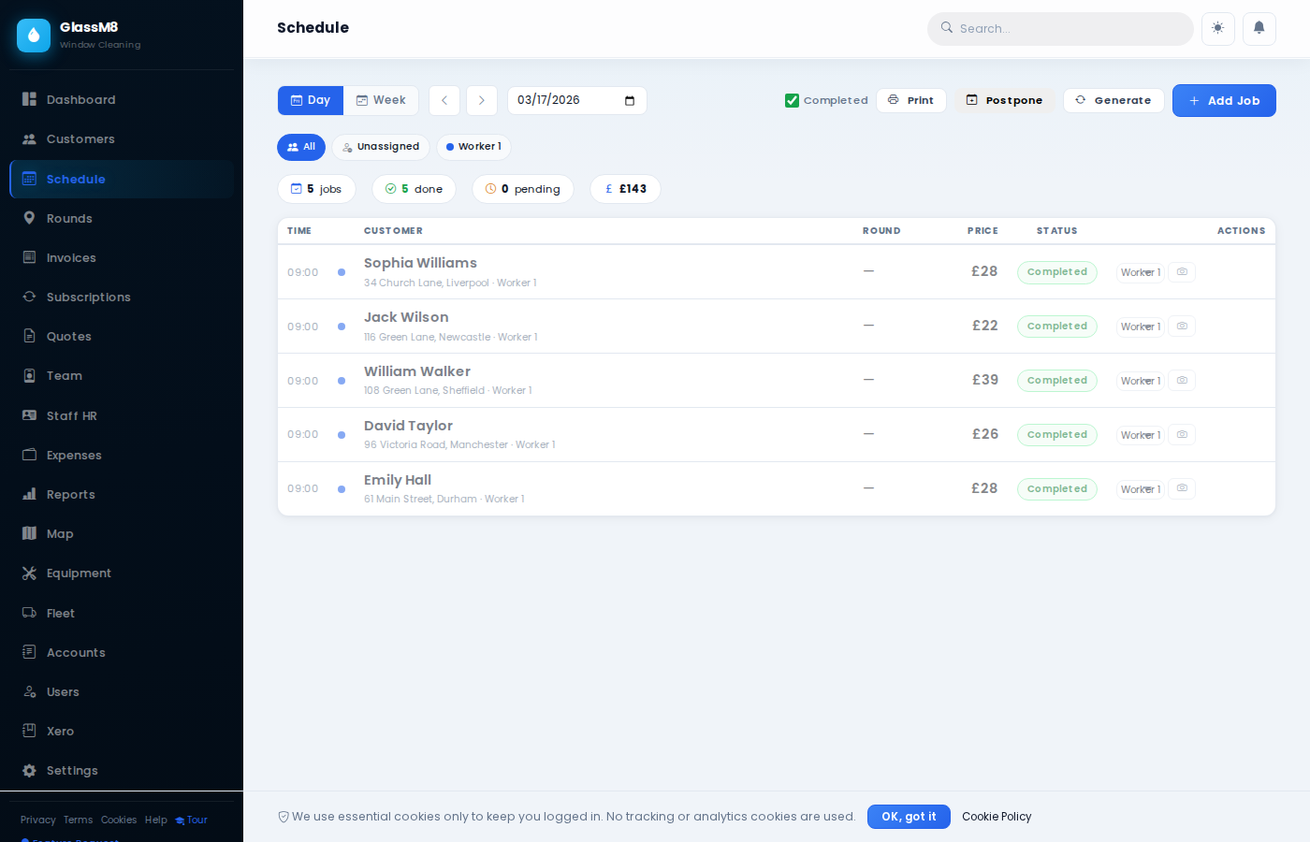The width and height of the screenshot is (1310, 842).
Task: Open the Equipment section
Action: [79, 573]
